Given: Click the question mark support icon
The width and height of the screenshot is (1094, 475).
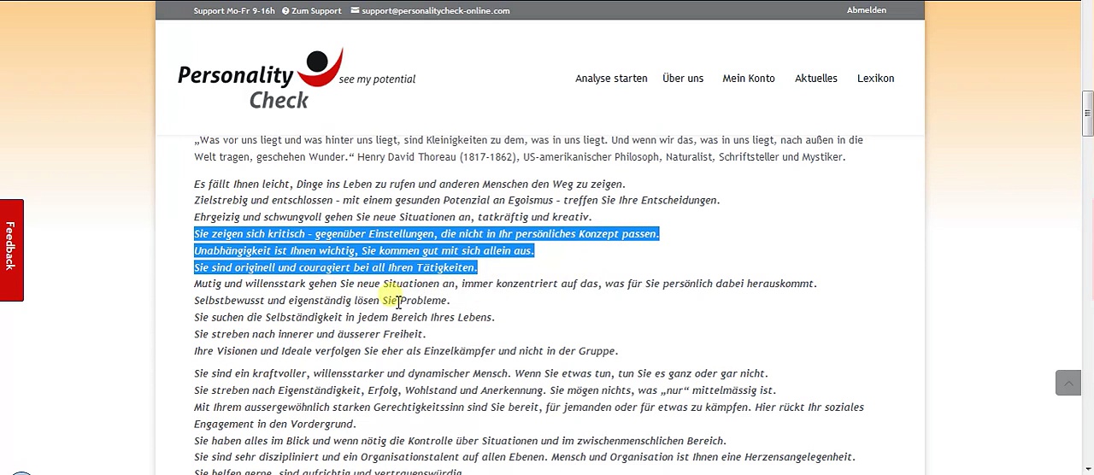Looking at the screenshot, I should pyautogui.click(x=285, y=11).
